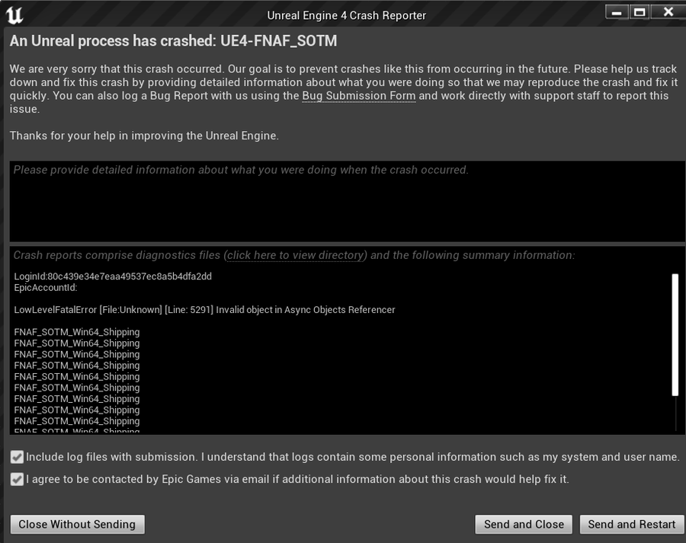Maximize the Crash Reporter window

point(640,12)
